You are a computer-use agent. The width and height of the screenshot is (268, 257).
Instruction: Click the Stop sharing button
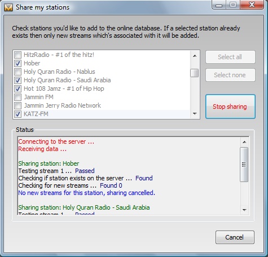(x=230, y=107)
